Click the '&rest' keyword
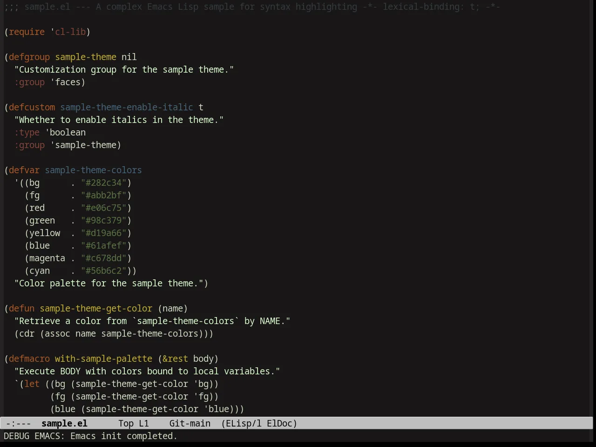596x447 pixels. click(175, 359)
